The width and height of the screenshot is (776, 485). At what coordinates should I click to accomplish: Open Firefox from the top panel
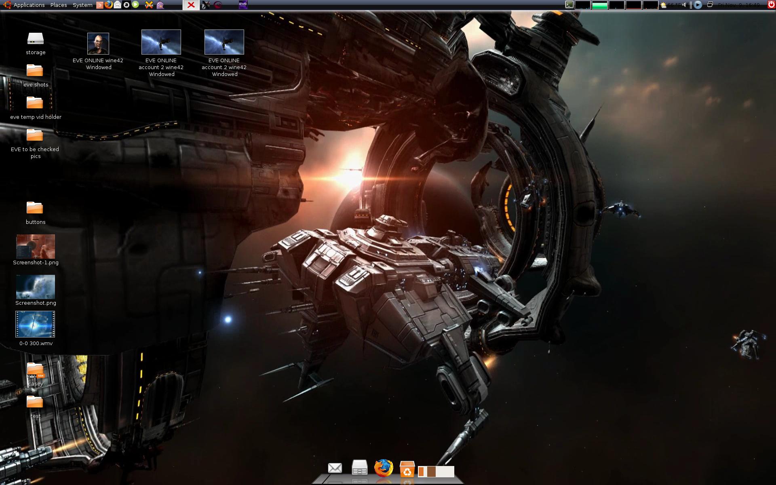point(108,5)
